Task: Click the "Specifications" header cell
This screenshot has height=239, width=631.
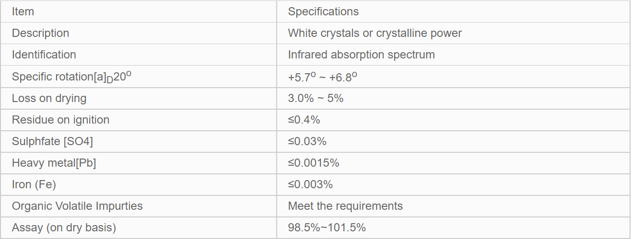Action: tap(323, 11)
